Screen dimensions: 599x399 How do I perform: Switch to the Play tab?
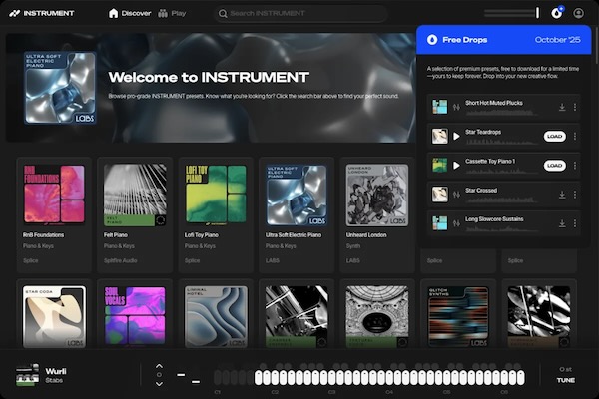[x=172, y=13]
